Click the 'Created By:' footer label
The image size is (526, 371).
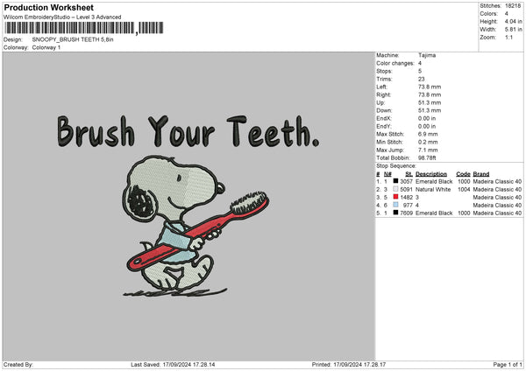tap(18, 364)
